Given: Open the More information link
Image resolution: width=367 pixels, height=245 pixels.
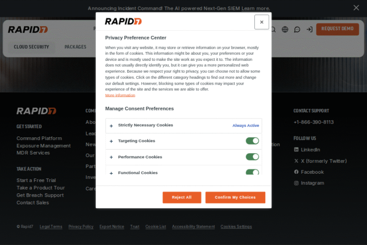Looking at the screenshot, I should (x=120, y=95).
